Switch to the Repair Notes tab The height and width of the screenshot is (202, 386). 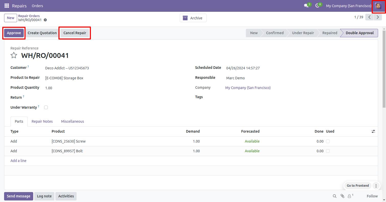(42, 121)
